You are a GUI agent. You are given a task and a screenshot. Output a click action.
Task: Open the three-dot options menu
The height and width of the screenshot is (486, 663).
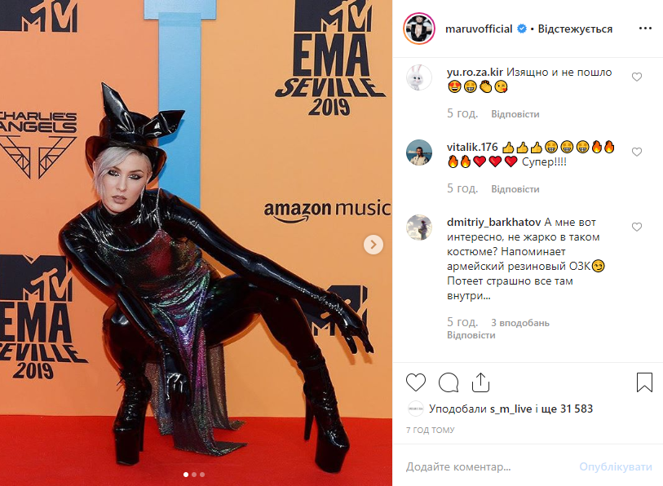tap(645, 29)
